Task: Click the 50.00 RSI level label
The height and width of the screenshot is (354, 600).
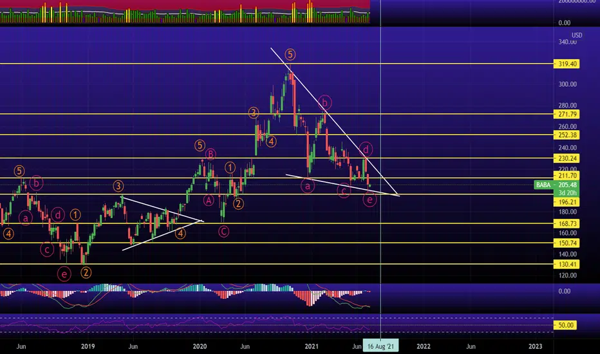Action: [x=566, y=325]
